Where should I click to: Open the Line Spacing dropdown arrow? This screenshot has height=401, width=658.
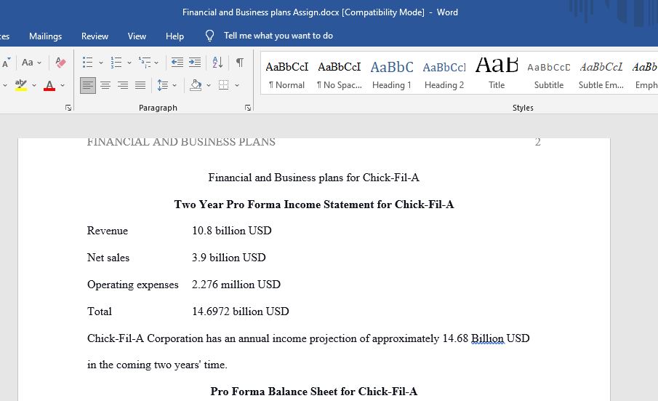point(174,86)
